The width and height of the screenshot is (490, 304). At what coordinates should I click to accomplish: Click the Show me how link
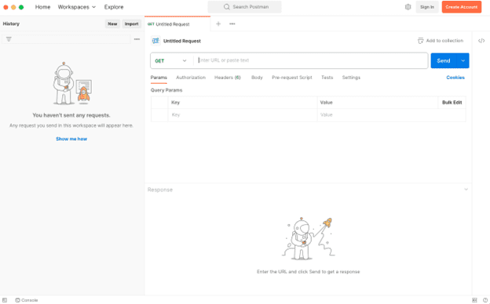click(71, 139)
